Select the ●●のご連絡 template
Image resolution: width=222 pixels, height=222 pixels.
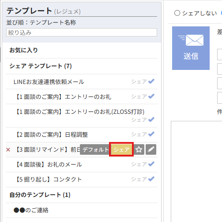(x=31, y=210)
